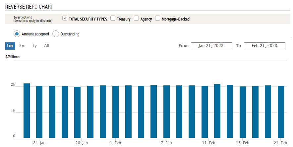
Task: Click the 1k y-axis value
Action: tap(13, 111)
